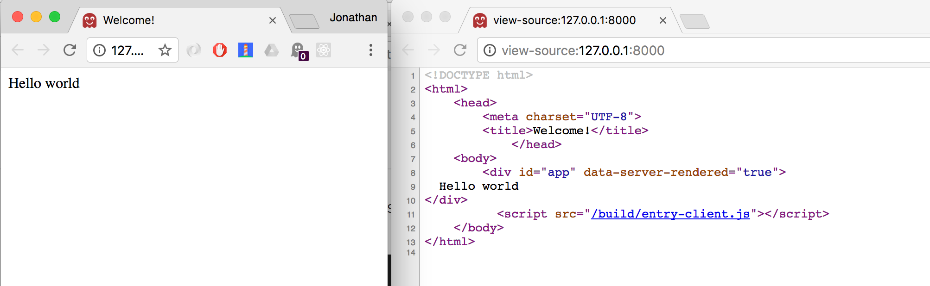Viewport: 930px width, 286px height.
Task: Open the React developer tools extension icon
Action: click(x=324, y=50)
